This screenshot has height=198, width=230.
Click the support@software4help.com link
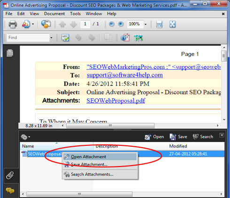point(125,75)
